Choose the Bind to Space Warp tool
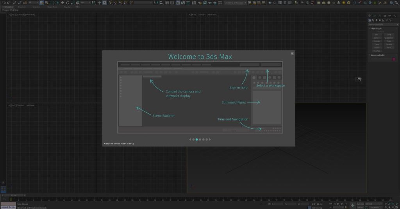The width and height of the screenshot is (400, 209). (x=25, y=3)
